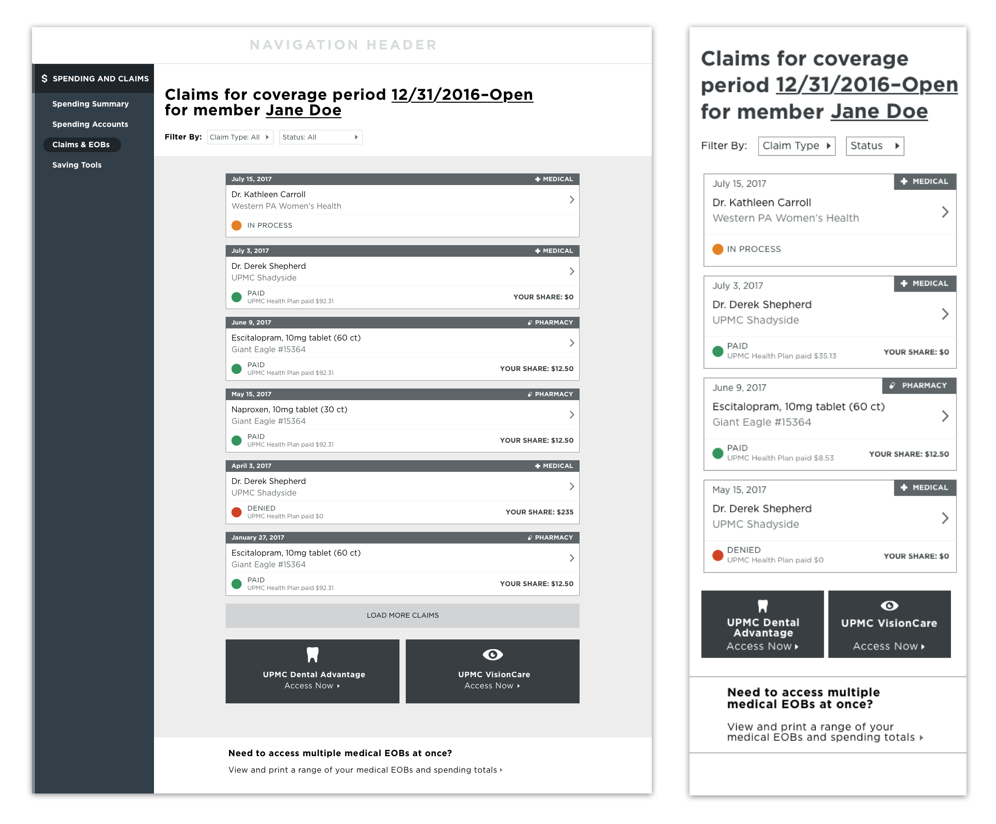The image size is (996, 824).
Task: Expand desktop Dr. Kathleen Carroll claim chevron
Action: click(x=572, y=200)
